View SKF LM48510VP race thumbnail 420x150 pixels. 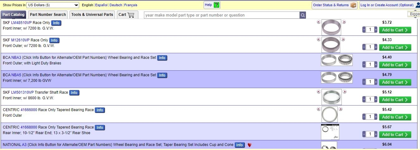pos(331,27)
